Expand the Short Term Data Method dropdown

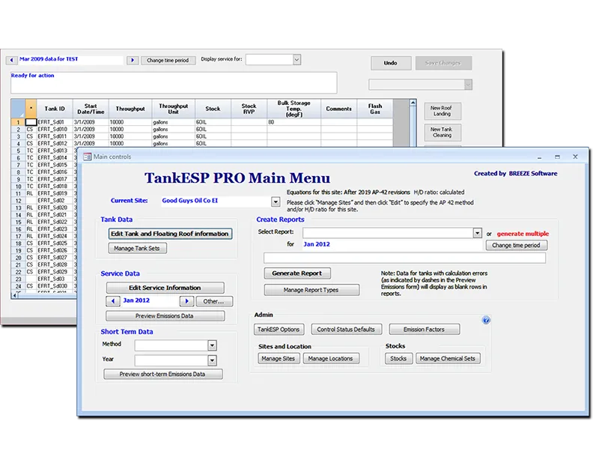click(x=212, y=345)
